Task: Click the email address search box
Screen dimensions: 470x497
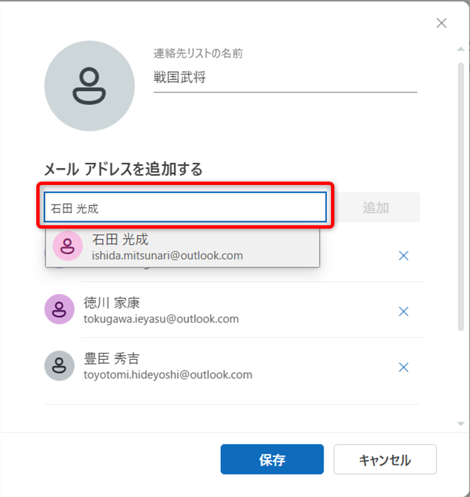Action: click(x=185, y=208)
